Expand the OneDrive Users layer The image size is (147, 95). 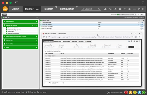[x=20, y=40]
